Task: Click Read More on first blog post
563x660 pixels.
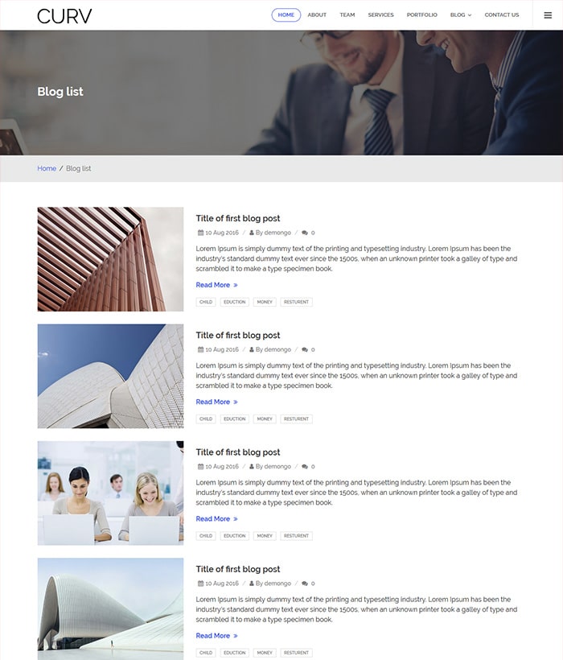Action: [x=216, y=285]
